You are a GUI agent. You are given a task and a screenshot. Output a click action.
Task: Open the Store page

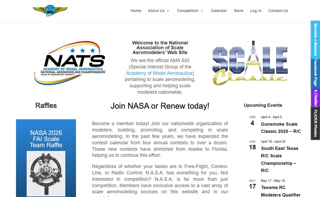pos(239,11)
